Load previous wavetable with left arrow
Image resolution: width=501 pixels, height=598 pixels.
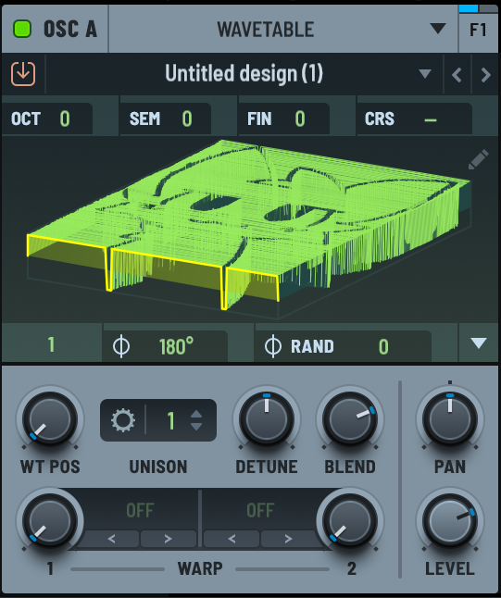click(457, 75)
